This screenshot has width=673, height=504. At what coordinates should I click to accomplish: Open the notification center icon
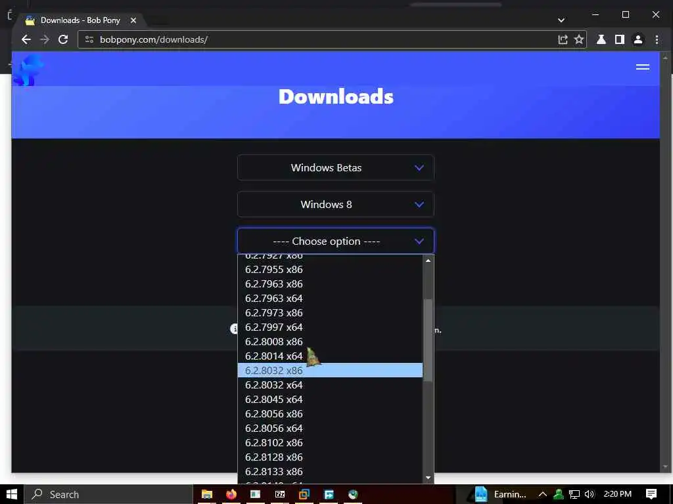click(x=651, y=494)
